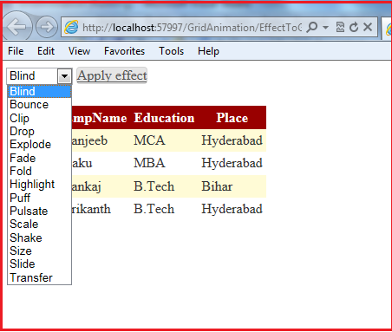392x332 pixels.
Task: Select the Shake effect option
Action: coord(39,238)
